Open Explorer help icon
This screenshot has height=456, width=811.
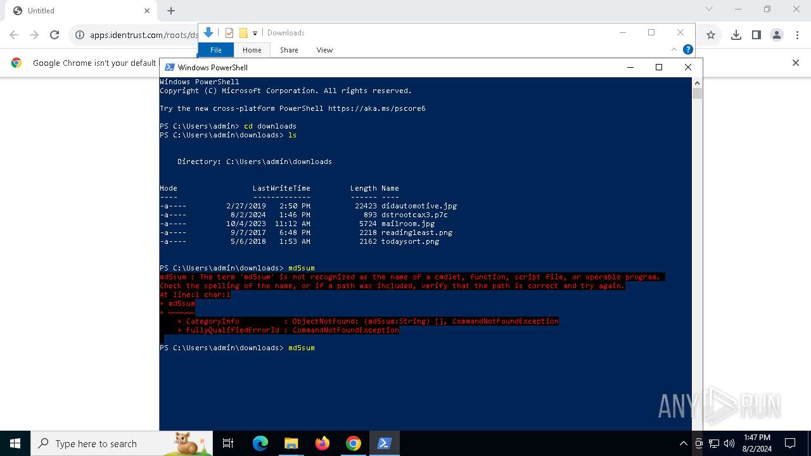click(688, 49)
